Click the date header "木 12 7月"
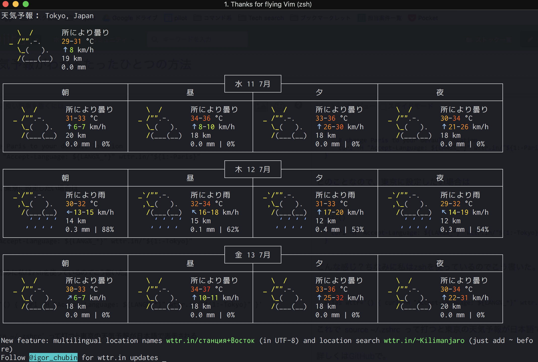538x362 pixels. click(253, 169)
